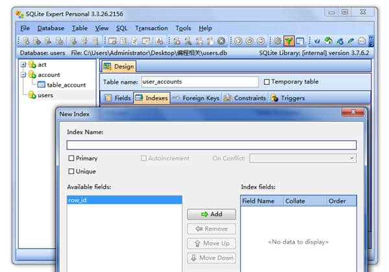Tick the Temporary table checkbox
This screenshot has height=272, width=389.
(267, 82)
